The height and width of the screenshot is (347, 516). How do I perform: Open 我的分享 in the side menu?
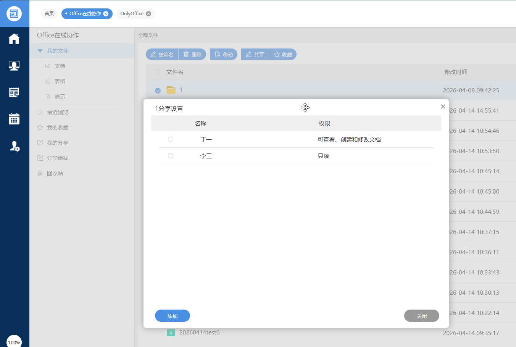[58, 143]
